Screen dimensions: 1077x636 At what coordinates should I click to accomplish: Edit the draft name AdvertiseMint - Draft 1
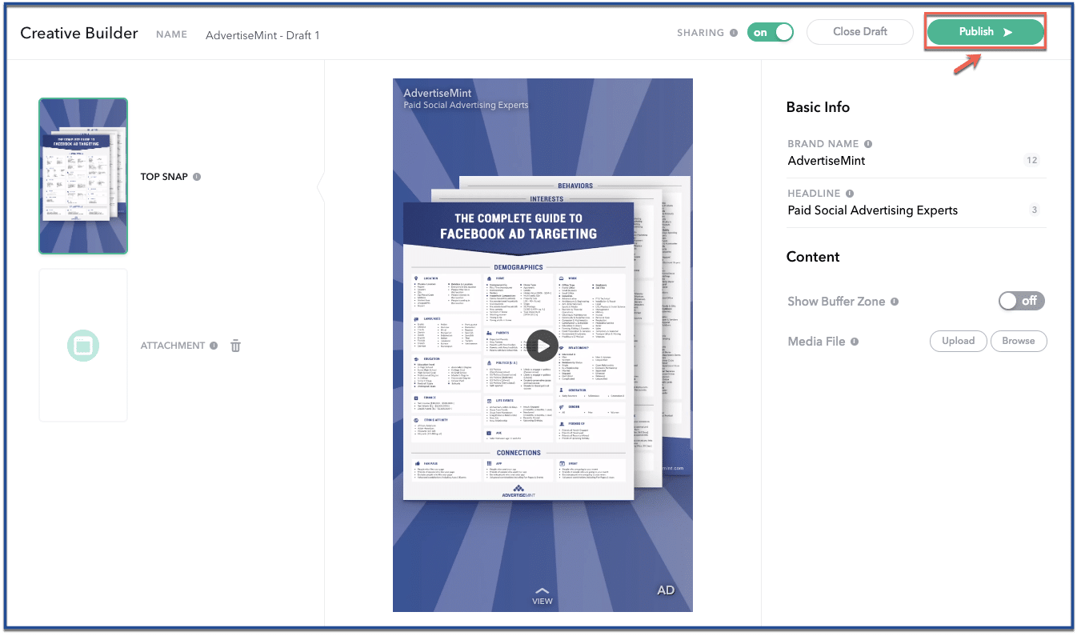tap(262, 35)
